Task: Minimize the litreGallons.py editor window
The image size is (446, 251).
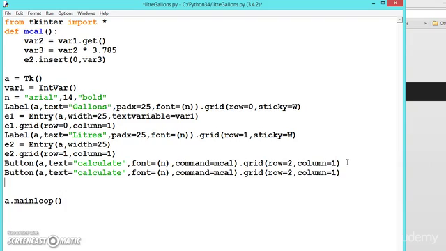Action: [x=374, y=3]
